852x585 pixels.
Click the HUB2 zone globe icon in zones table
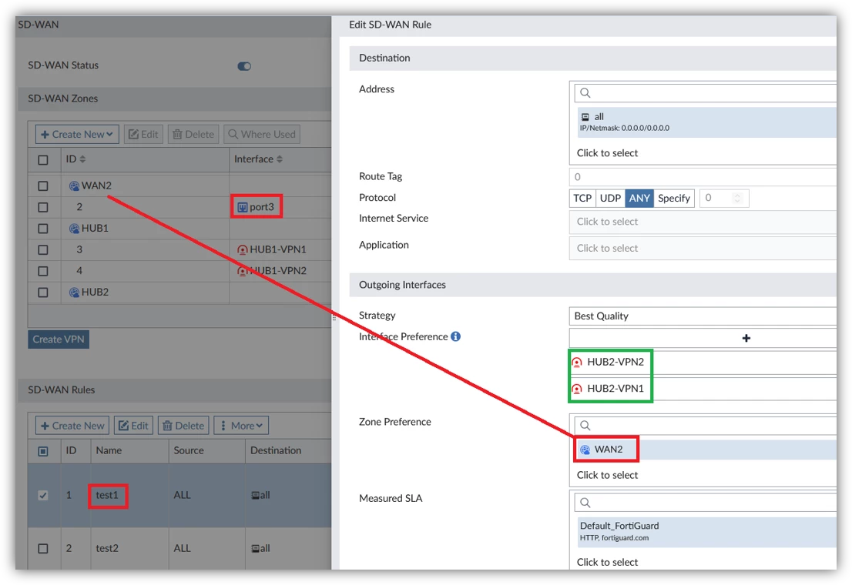click(x=74, y=292)
